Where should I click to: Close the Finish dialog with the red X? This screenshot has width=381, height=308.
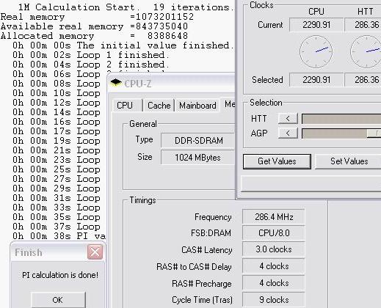coord(95,252)
